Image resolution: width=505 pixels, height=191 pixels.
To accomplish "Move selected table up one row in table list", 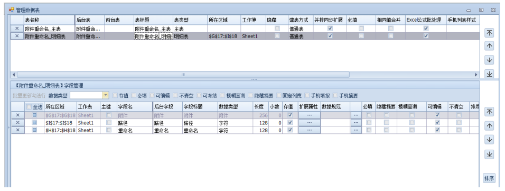I will click(x=489, y=46).
